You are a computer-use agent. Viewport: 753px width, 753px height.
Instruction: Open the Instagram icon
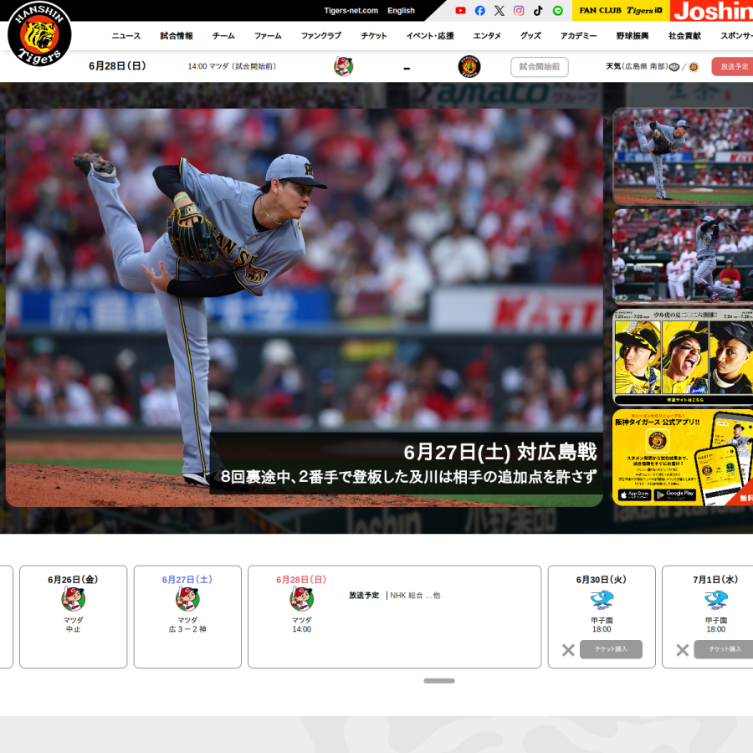tap(519, 11)
